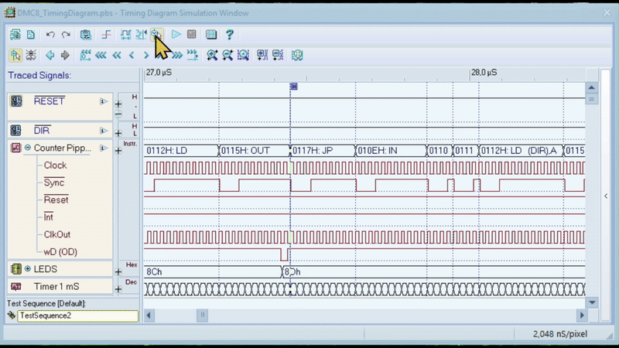Click the triple right chevron to step forward

click(x=177, y=55)
